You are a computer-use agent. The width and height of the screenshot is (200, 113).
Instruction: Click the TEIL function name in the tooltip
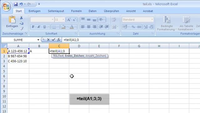[55, 56]
